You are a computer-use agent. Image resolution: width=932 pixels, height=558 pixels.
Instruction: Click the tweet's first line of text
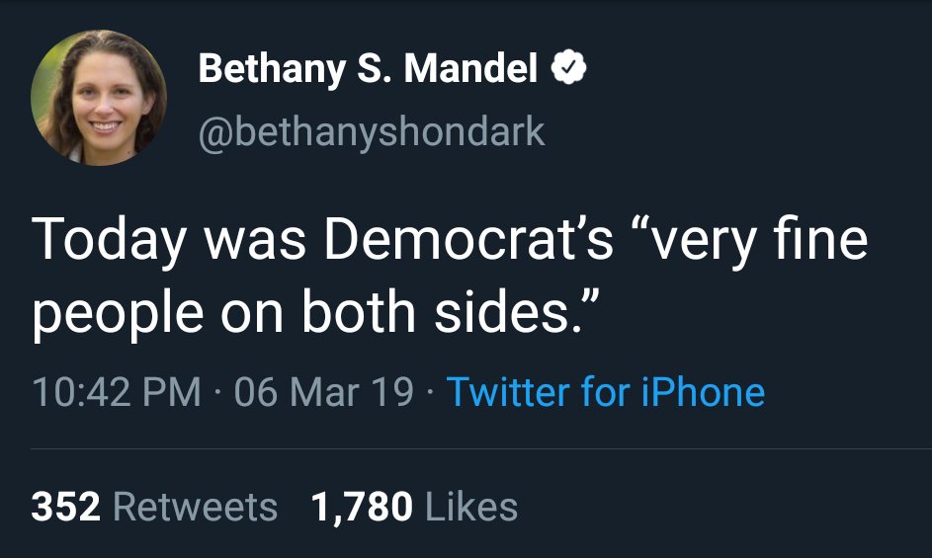(x=450, y=244)
